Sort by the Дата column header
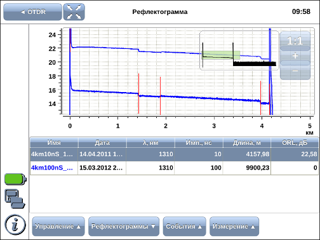320x240 pixels. pyautogui.click(x=102, y=143)
